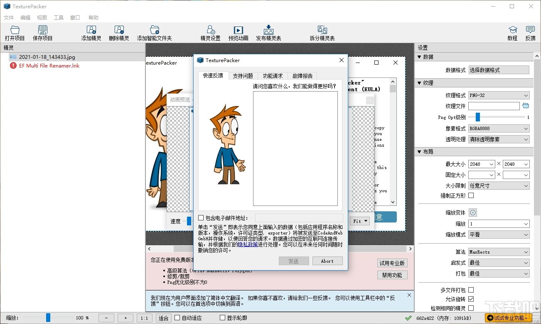Open the 帮助 menu
The image size is (541, 324).
tap(93, 17)
